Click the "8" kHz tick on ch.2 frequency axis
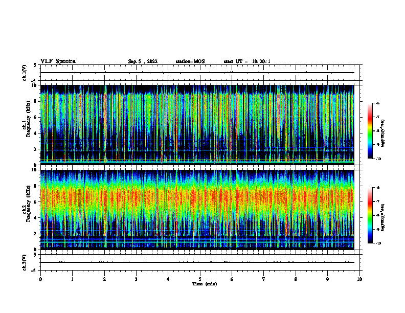405x313 pixels. 36,186
